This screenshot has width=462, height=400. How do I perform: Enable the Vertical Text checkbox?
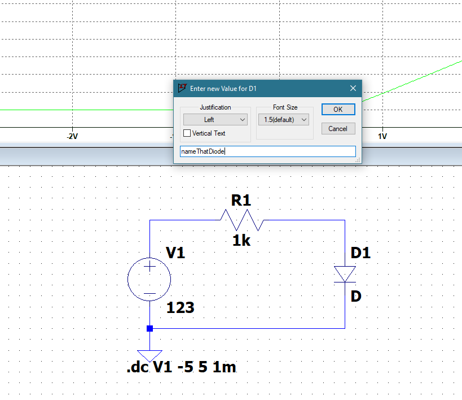click(x=187, y=133)
